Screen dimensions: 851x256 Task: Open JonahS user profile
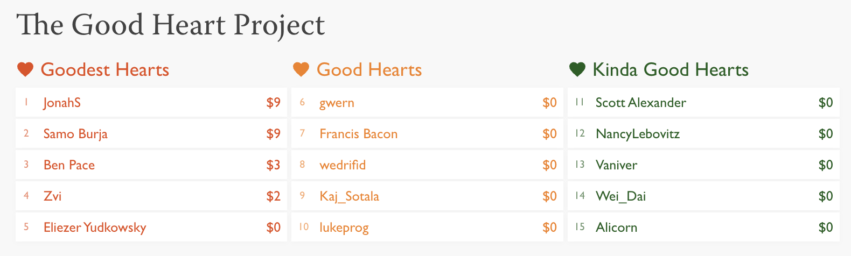coord(62,103)
